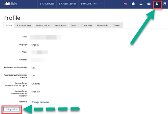Click the blurred Email value
The height and width of the screenshot is (114, 168).
(x=45, y=37)
